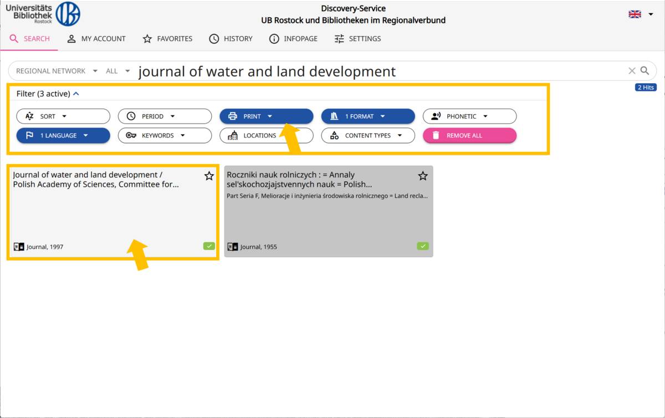Expand the Regional Network scope dropdown
The height and width of the screenshot is (418, 665).
56,71
